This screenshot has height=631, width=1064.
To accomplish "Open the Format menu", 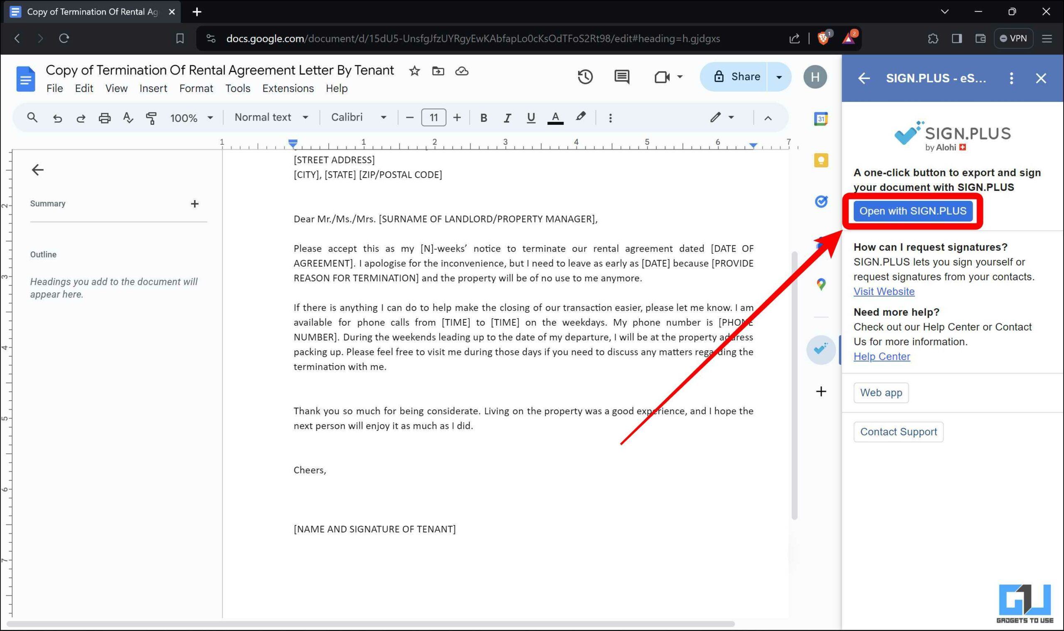I will pos(196,89).
